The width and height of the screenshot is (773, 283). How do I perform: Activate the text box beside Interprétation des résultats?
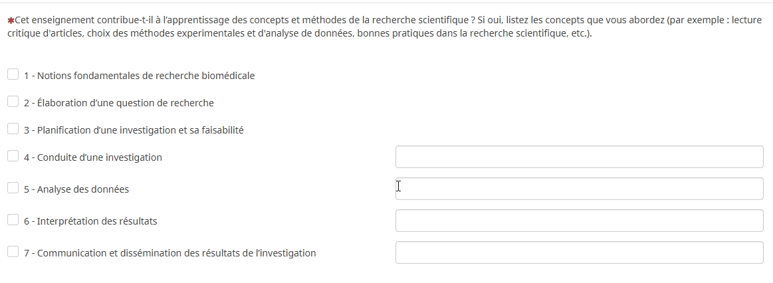point(579,221)
